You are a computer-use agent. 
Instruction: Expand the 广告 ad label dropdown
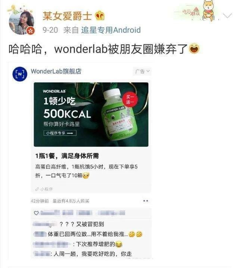[x=142, y=71]
